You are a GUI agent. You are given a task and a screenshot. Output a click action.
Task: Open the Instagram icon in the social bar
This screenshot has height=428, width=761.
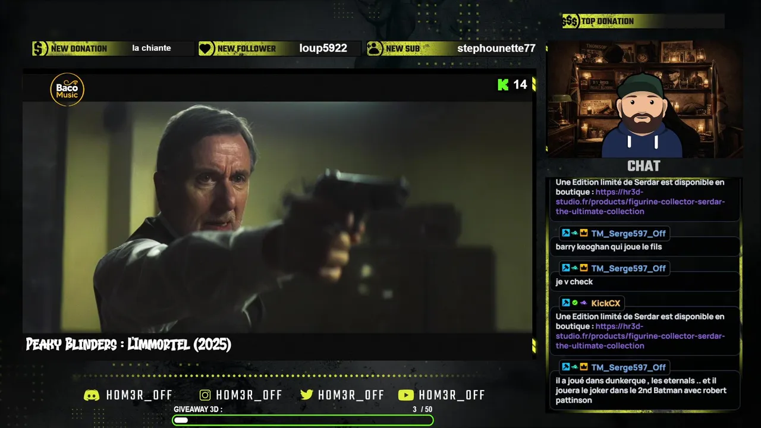pos(205,395)
